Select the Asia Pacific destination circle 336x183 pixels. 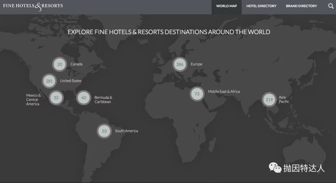coord(269,100)
